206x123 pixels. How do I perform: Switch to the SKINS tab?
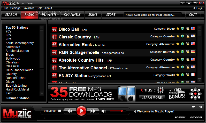tap(93, 15)
